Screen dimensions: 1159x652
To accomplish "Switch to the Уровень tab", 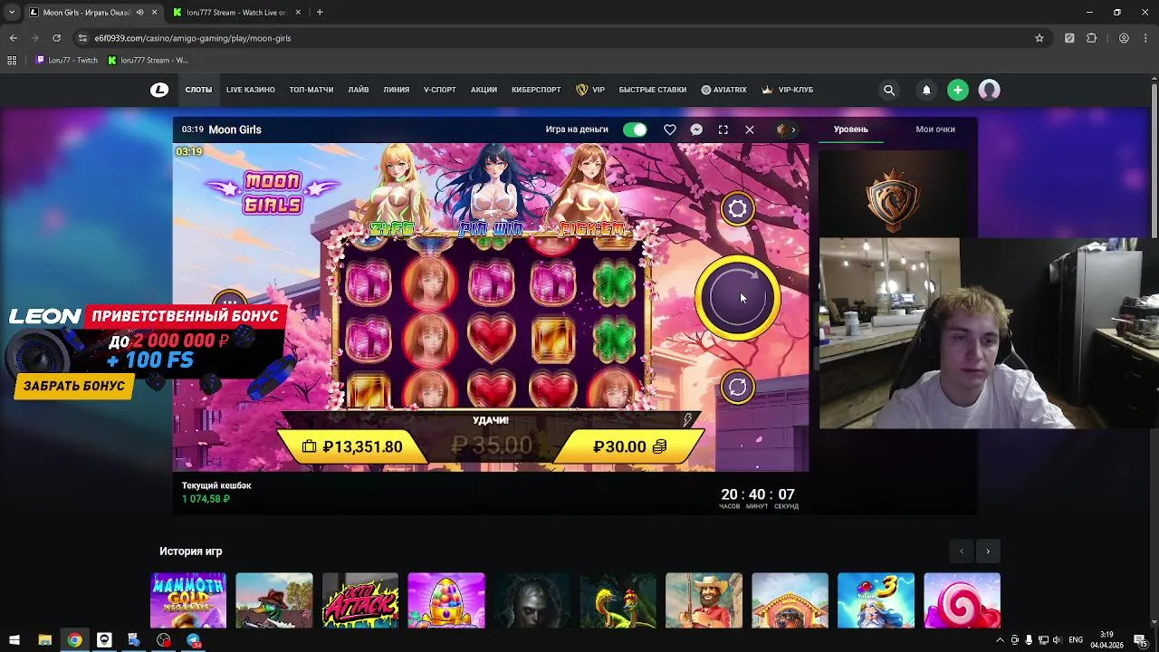I will [850, 129].
